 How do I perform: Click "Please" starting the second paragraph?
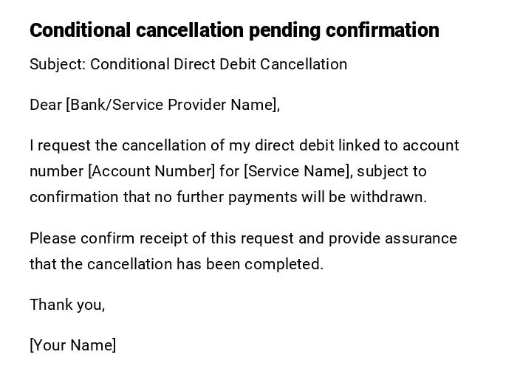click(x=52, y=238)
